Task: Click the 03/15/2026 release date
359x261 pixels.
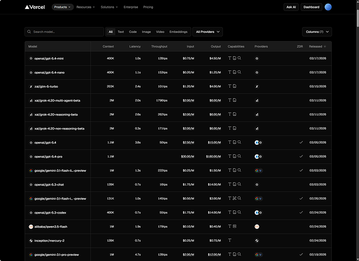Action: (x=318, y=87)
